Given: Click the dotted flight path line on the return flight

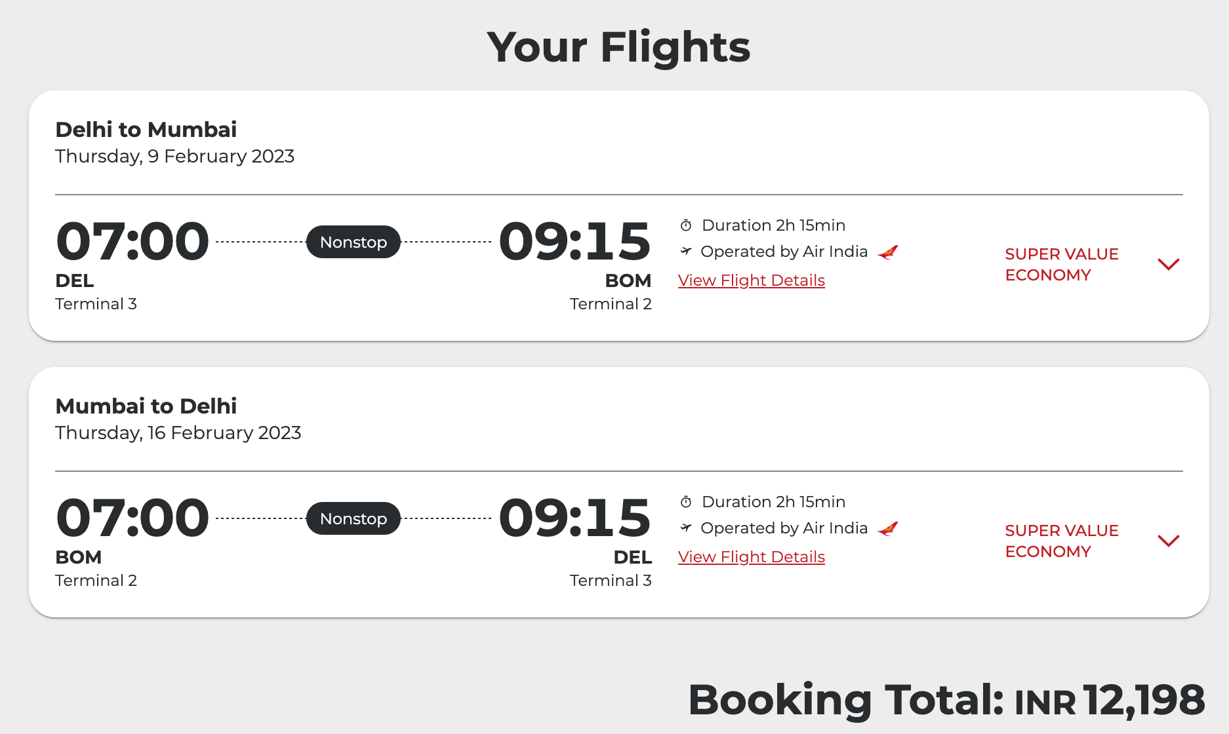Looking at the screenshot, I should coord(446,518).
